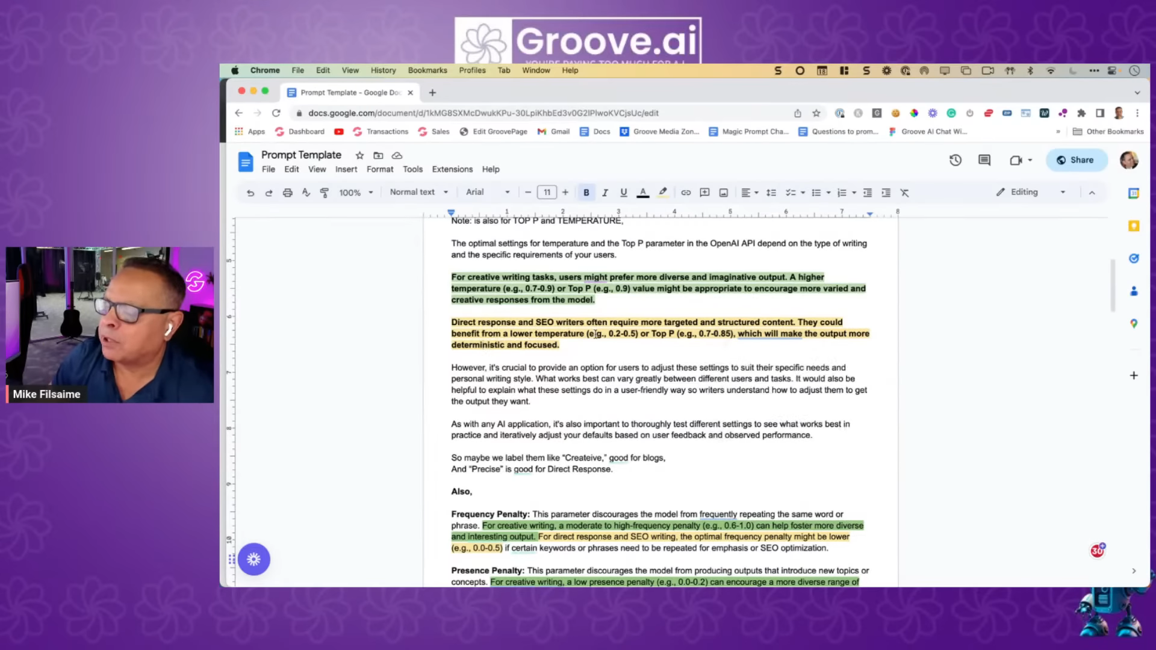Image resolution: width=1156 pixels, height=650 pixels.
Task: Open Google Maps in the side panel
Action: click(x=1134, y=324)
